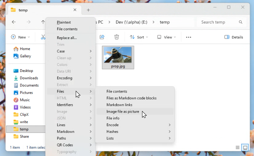This screenshot has height=156, width=254.
Task: Expand the Hashes submenu
Action: 135,132
